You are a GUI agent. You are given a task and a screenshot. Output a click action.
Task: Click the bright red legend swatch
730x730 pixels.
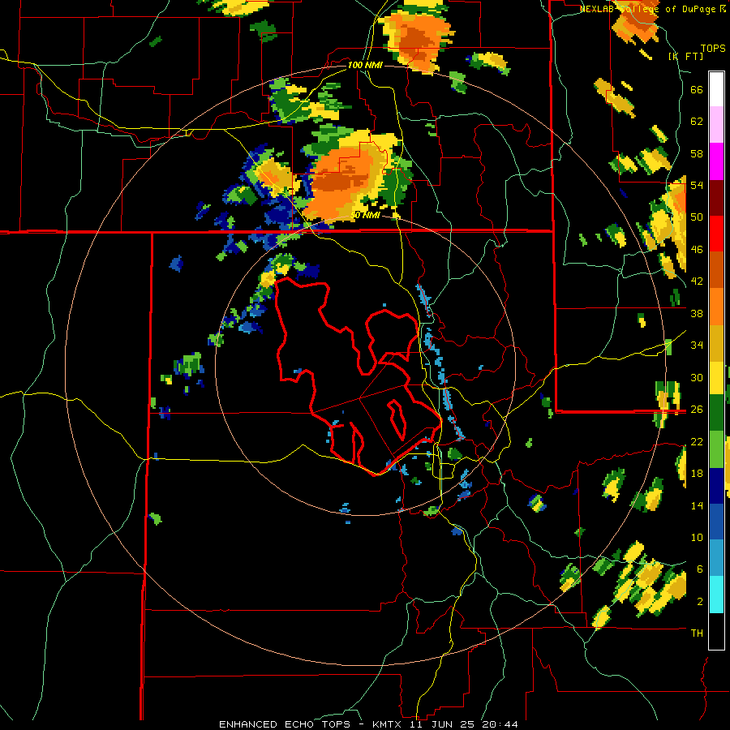pyautogui.click(x=716, y=234)
